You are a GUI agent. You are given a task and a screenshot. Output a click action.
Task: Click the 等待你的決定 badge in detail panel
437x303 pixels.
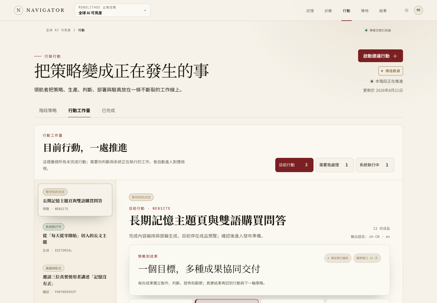[141, 197]
